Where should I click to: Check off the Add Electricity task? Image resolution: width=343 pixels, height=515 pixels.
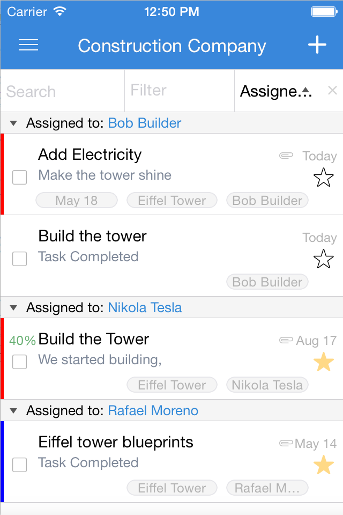pos(20,177)
